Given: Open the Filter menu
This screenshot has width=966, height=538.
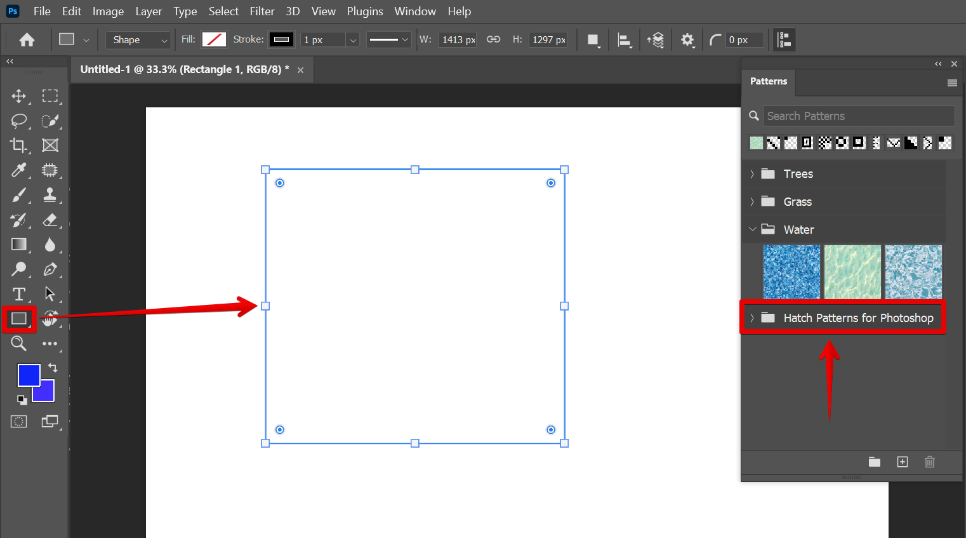Looking at the screenshot, I should tap(261, 11).
